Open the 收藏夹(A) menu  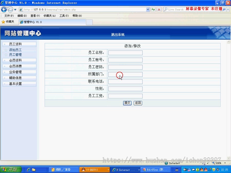[50, 16]
